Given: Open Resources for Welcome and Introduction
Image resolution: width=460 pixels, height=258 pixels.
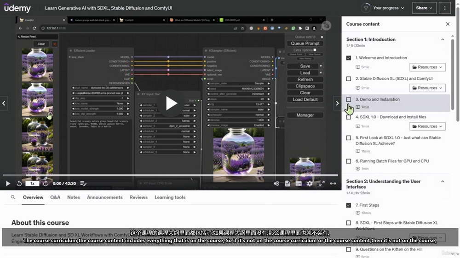Looking at the screenshot, I should point(427,67).
